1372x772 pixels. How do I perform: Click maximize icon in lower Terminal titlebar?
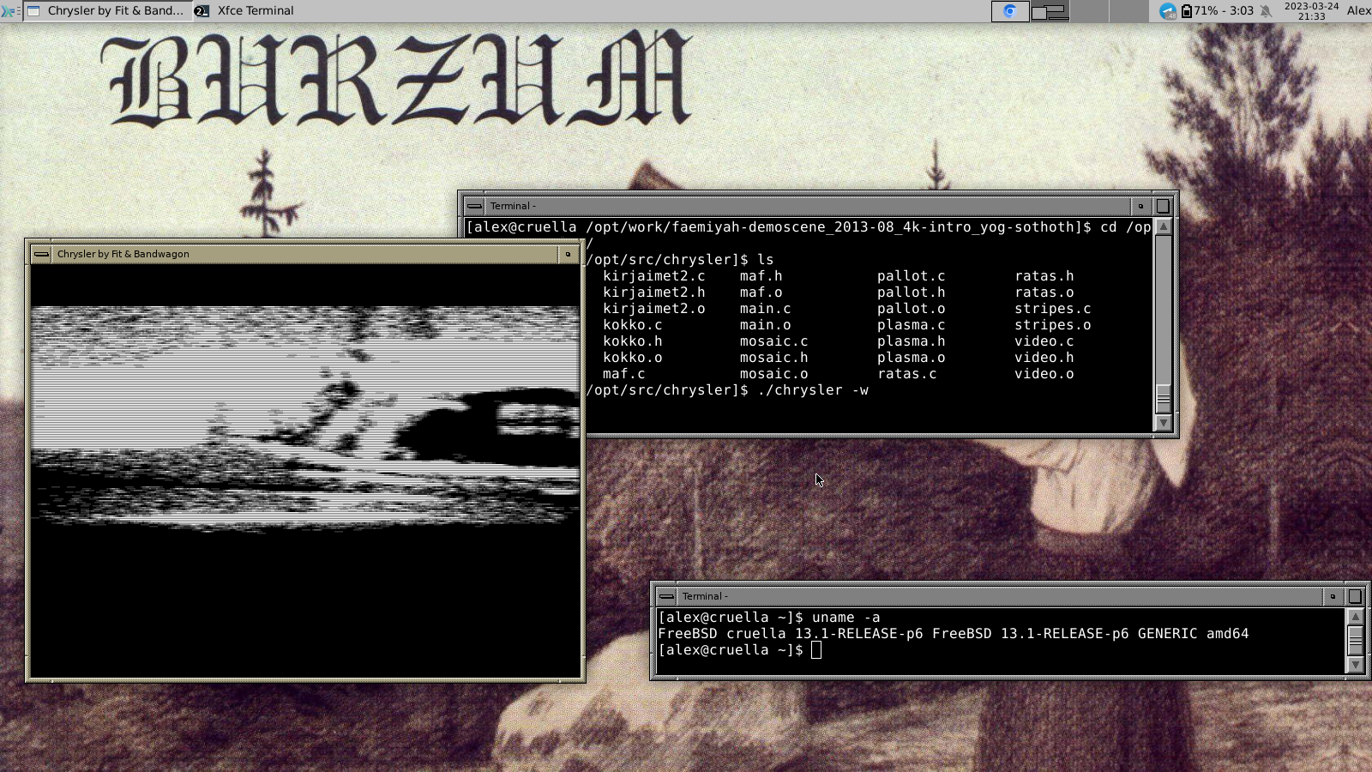pyautogui.click(x=1355, y=596)
